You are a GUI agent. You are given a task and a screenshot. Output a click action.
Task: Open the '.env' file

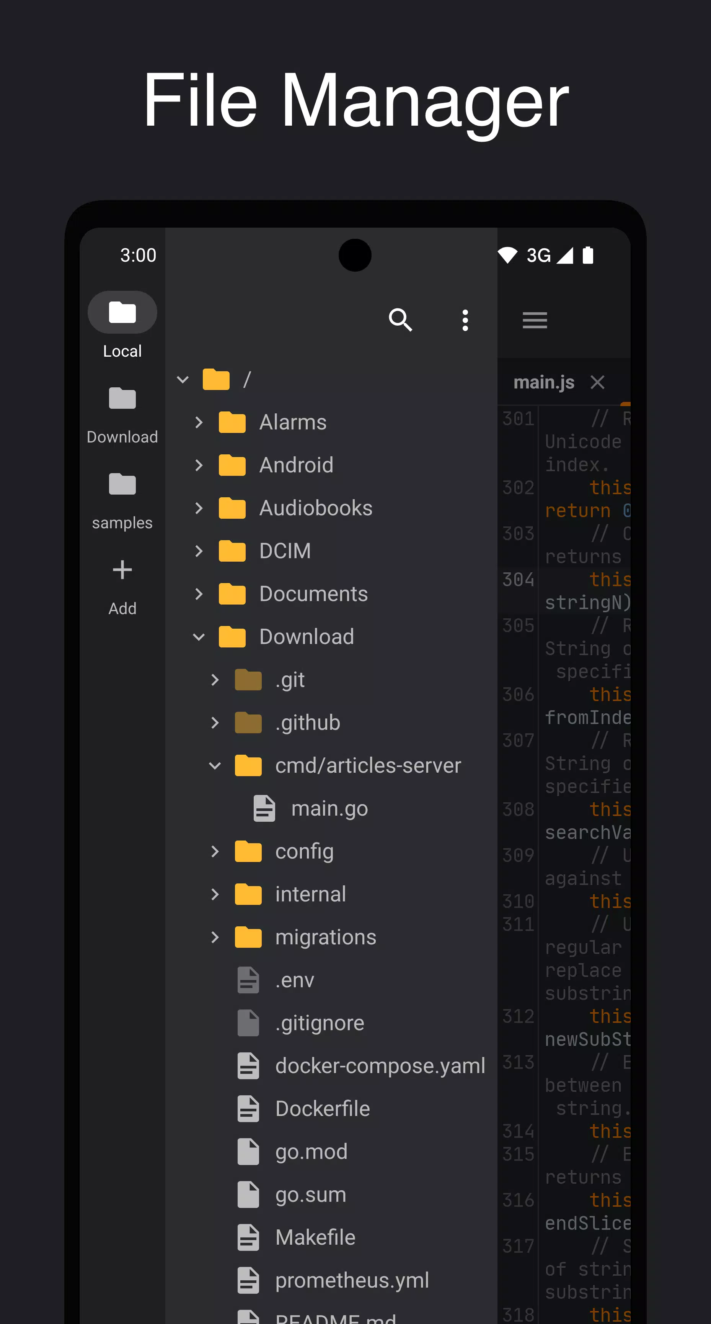[x=295, y=980]
